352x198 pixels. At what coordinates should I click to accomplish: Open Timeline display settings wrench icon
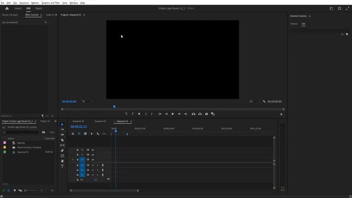[98, 134]
